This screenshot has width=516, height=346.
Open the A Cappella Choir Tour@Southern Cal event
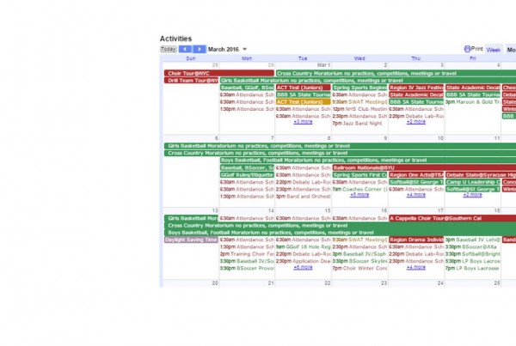click(452, 218)
